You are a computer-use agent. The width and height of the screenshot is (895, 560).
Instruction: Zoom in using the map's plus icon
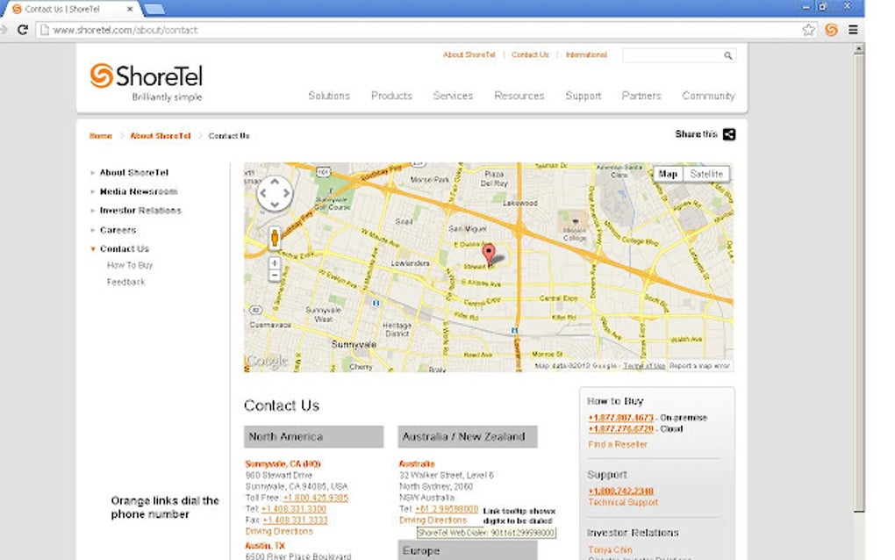click(x=275, y=261)
